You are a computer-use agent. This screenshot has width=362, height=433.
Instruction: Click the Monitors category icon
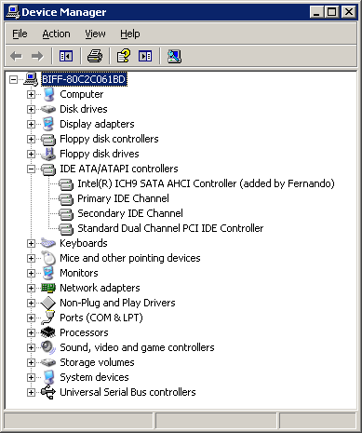click(x=48, y=273)
